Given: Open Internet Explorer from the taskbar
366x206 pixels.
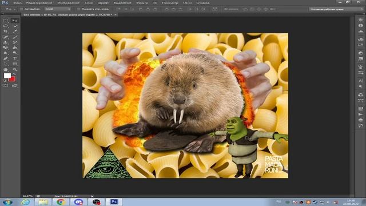Looking at the screenshot, I should tap(25, 202).
